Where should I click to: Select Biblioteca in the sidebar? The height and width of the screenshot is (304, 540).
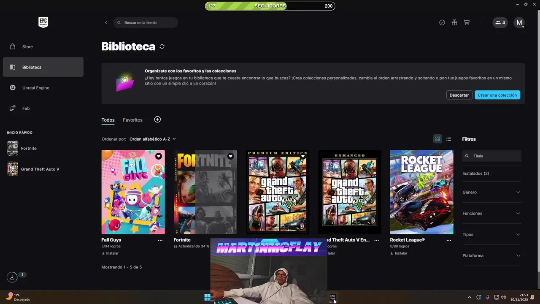tap(43, 67)
